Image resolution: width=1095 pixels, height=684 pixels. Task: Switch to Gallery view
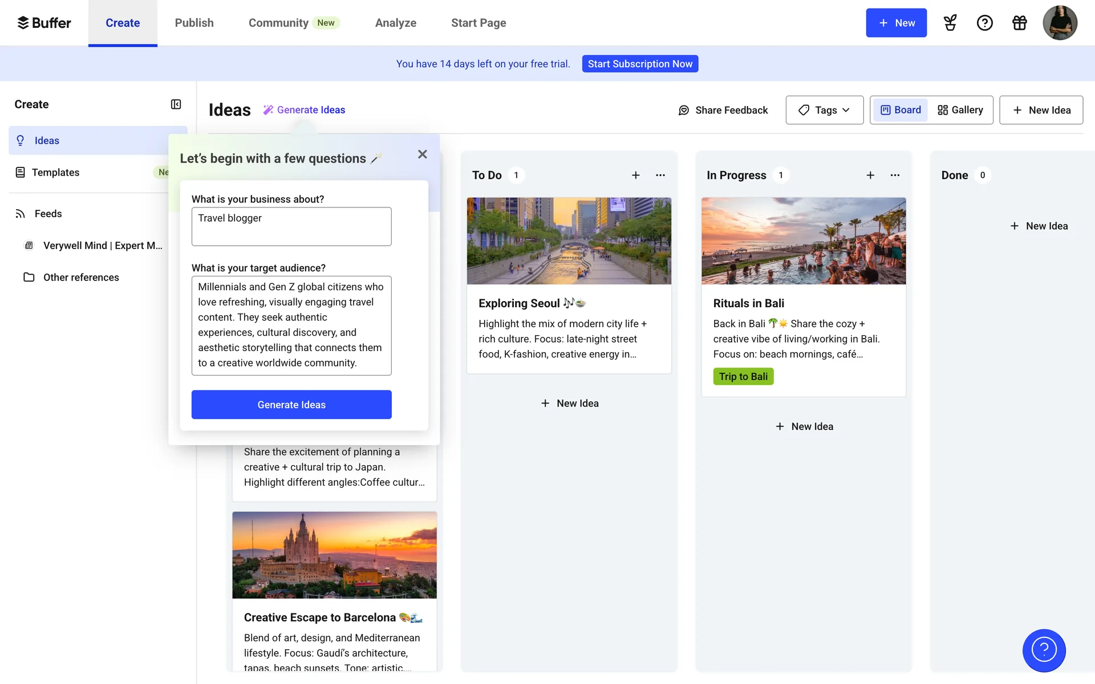tap(960, 110)
